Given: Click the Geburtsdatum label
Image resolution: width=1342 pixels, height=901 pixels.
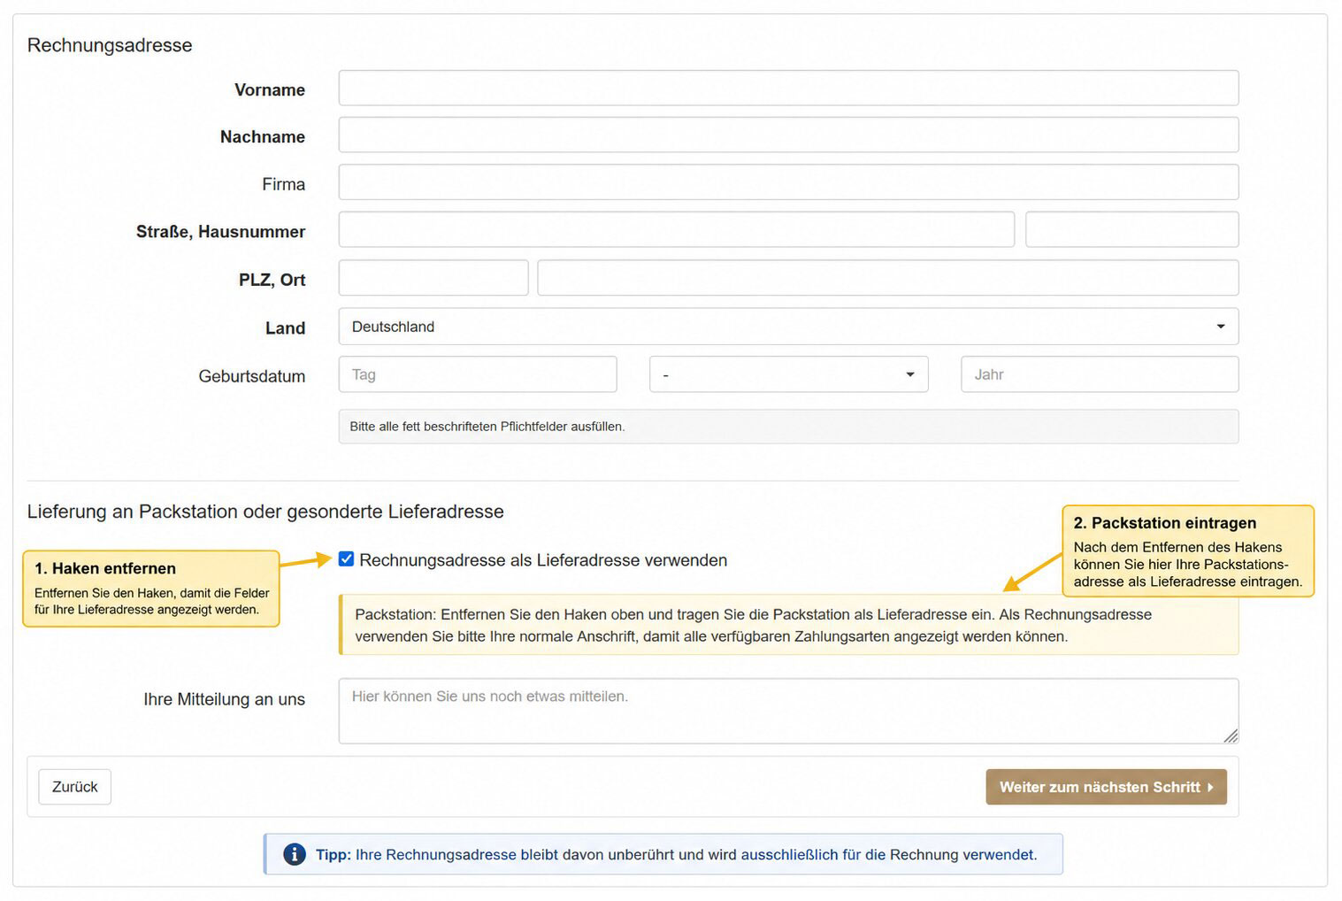Looking at the screenshot, I should click(252, 376).
